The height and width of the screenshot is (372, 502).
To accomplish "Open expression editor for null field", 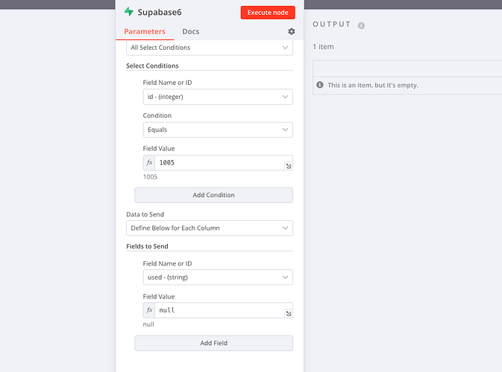I will tap(288, 314).
